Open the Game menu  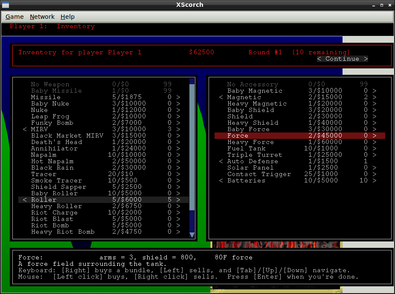(x=15, y=17)
